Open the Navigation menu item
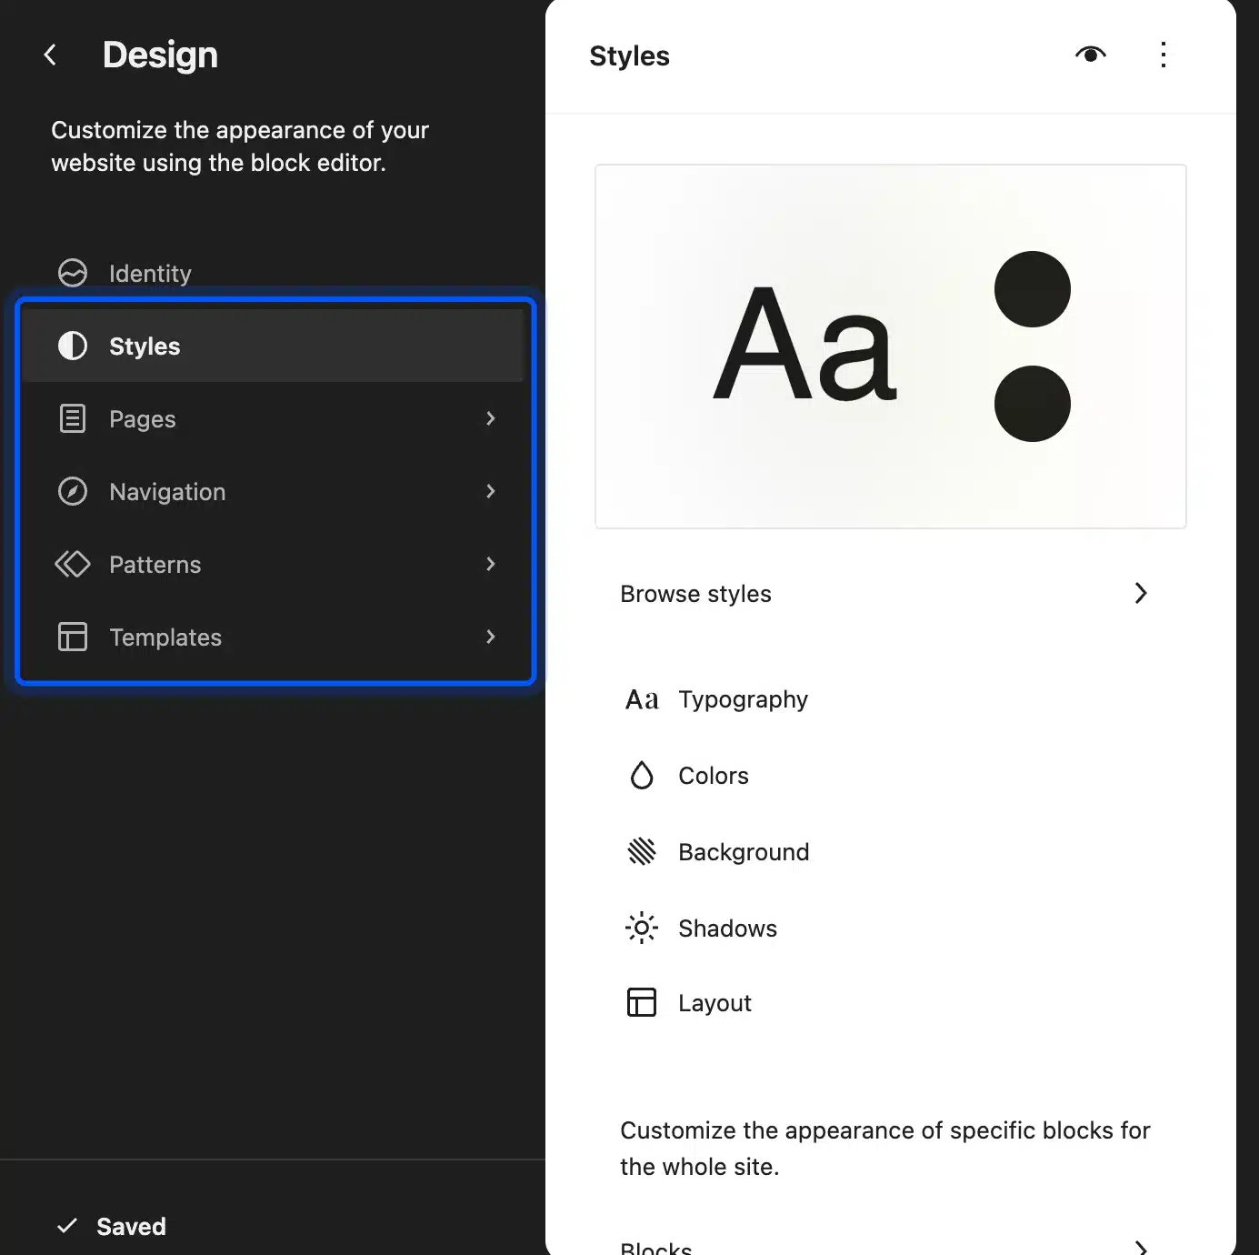Viewport: 1259px width, 1255px height. 273,491
